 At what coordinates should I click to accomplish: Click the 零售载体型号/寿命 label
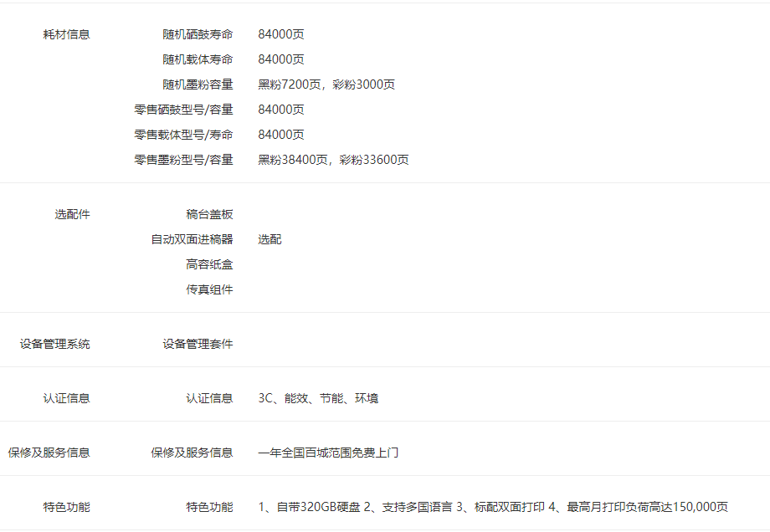(x=183, y=135)
